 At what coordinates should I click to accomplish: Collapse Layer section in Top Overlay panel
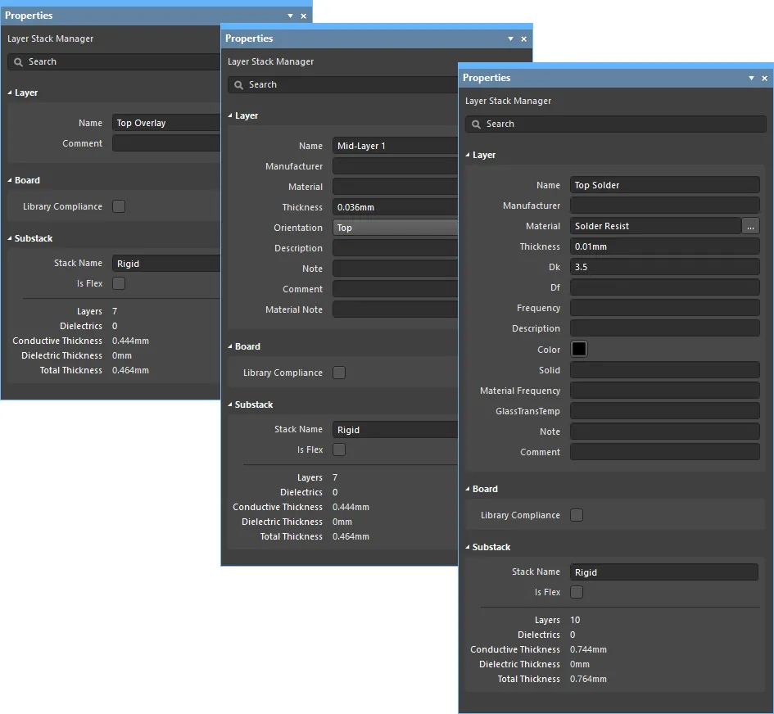point(10,93)
